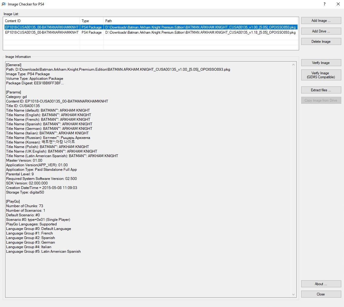Click the Parental Level: 9 line

[x=20, y=174]
